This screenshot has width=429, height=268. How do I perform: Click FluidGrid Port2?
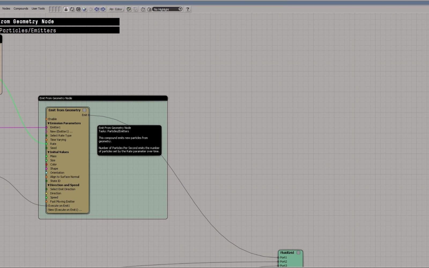(x=278, y=262)
